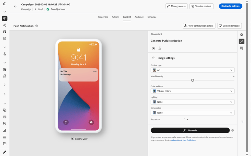The height and width of the screenshot is (156, 251).
Task: Click the campaign title text with the 2025-12-02 timestamp
Action: coord(46,4)
